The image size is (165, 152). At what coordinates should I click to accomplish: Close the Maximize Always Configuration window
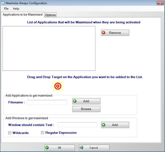tap(160, 3)
